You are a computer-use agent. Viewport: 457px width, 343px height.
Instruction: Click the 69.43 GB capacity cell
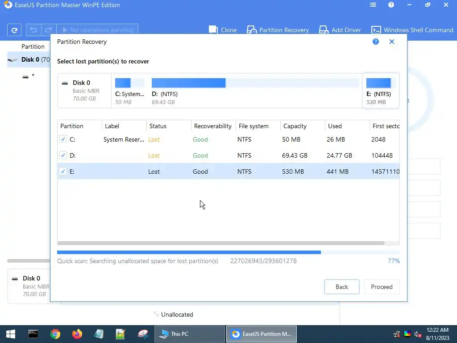(x=295, y=155)
